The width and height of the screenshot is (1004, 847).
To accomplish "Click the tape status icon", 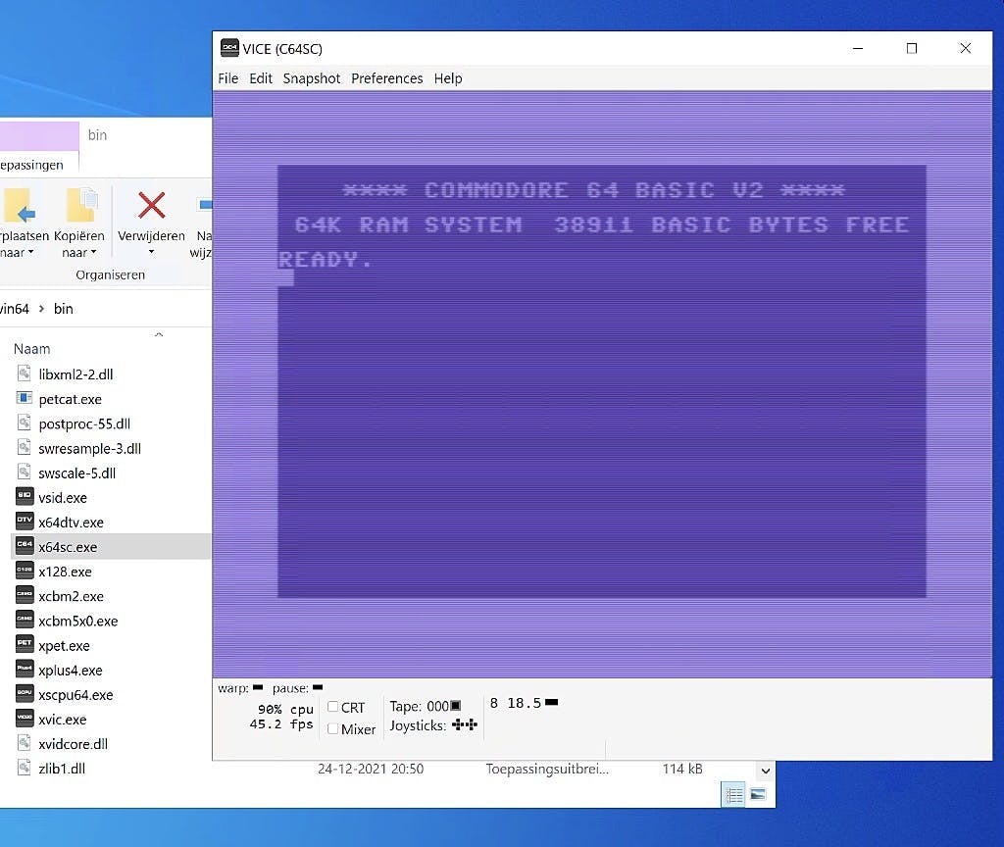I will (456, 706).
